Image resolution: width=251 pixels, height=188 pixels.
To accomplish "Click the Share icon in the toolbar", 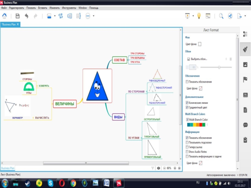I will (x=230, y=16).
